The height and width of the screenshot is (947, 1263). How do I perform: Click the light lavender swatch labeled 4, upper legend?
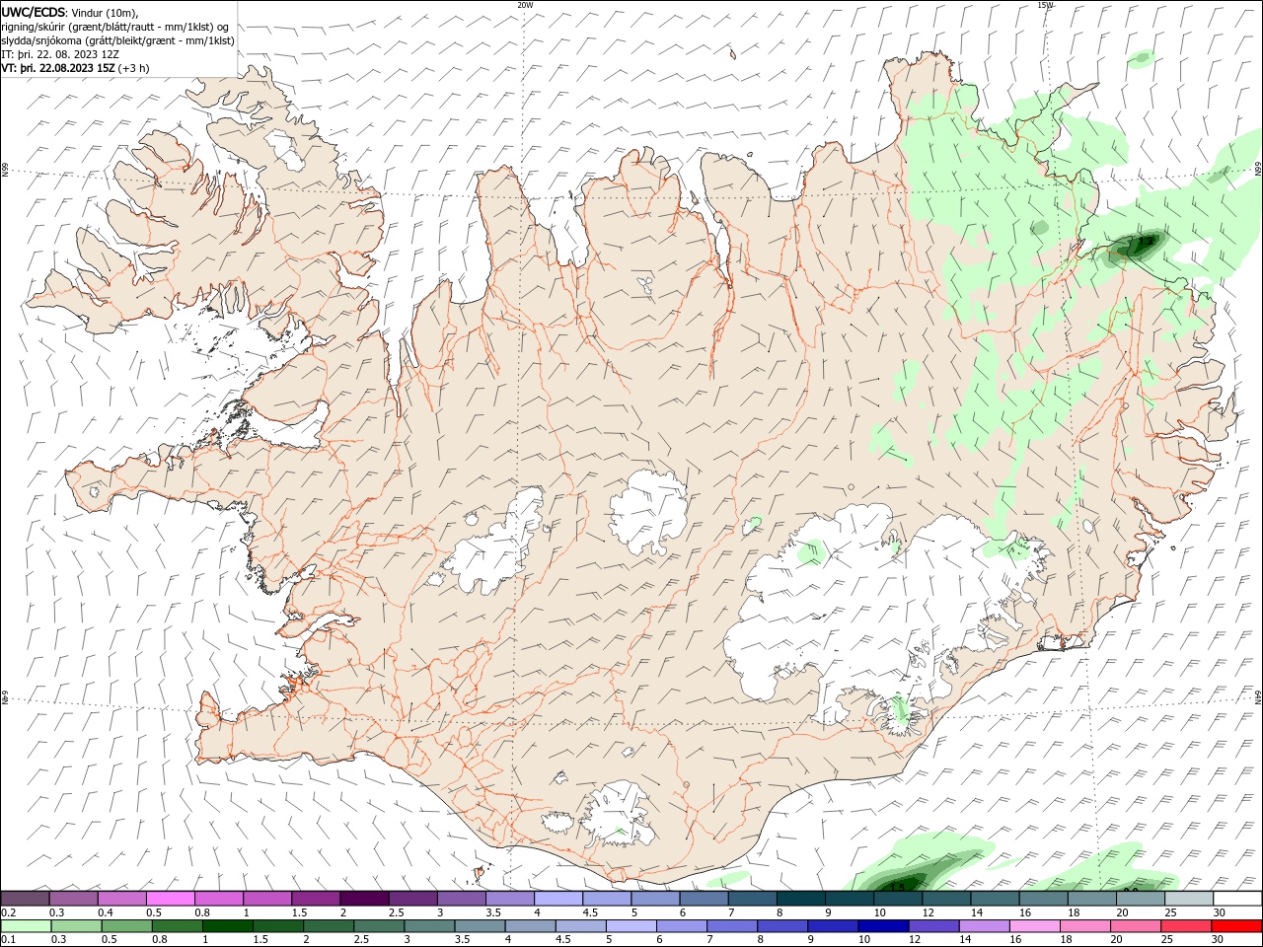coord(558,898)
